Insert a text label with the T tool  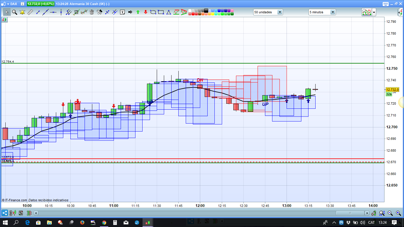point(122,12)
